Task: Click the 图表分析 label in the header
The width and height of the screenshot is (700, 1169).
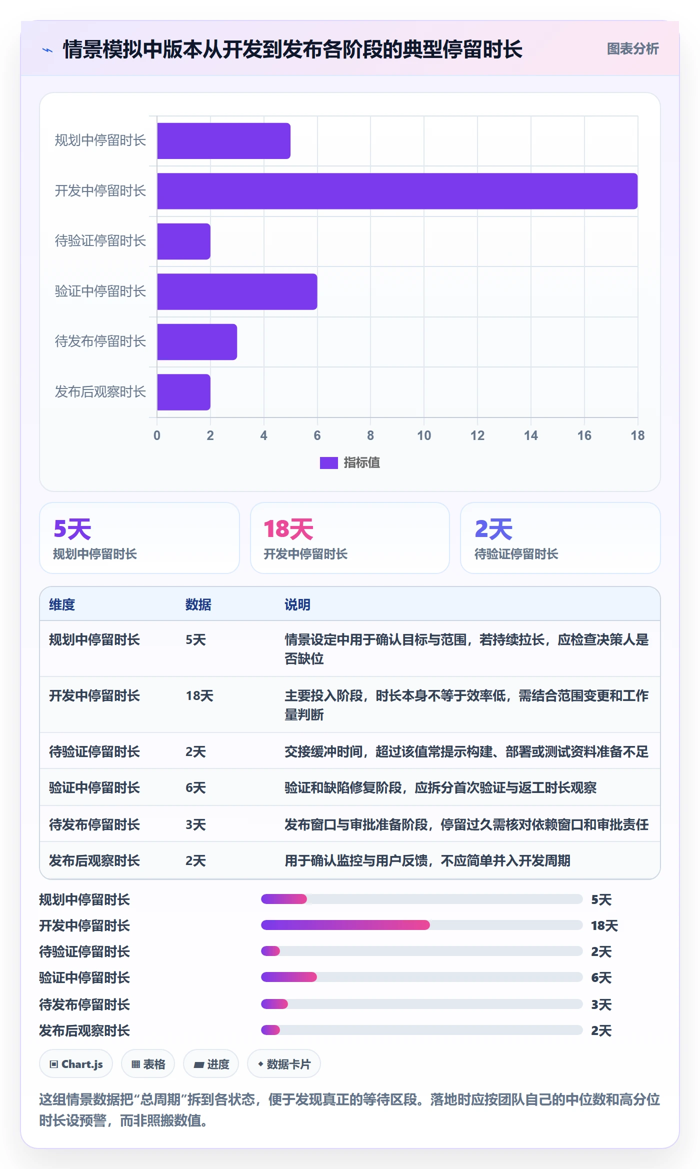Action: 632,49
